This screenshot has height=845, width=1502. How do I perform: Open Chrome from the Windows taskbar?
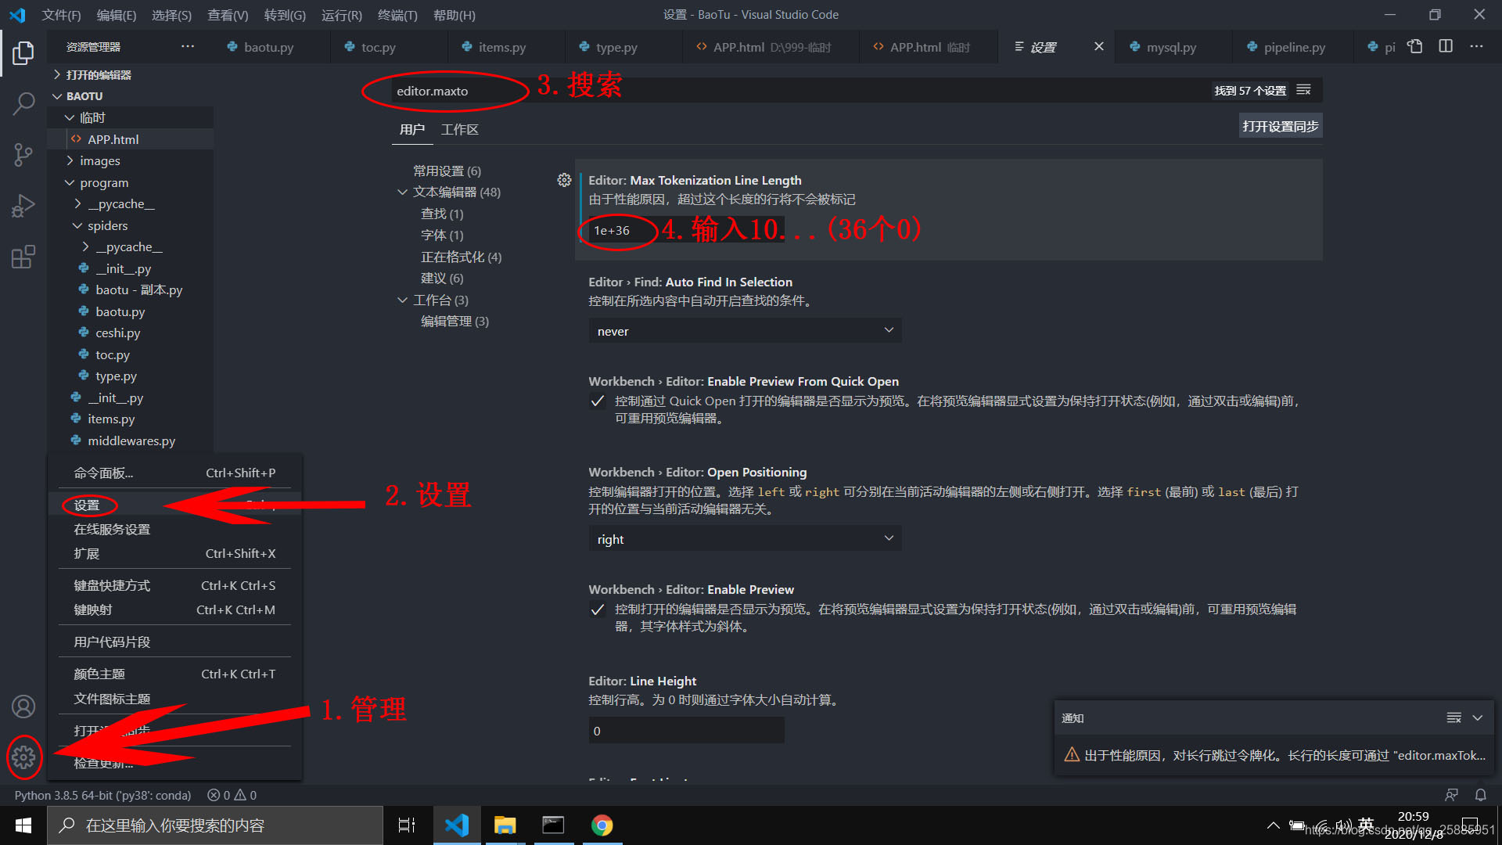(602, 825)
